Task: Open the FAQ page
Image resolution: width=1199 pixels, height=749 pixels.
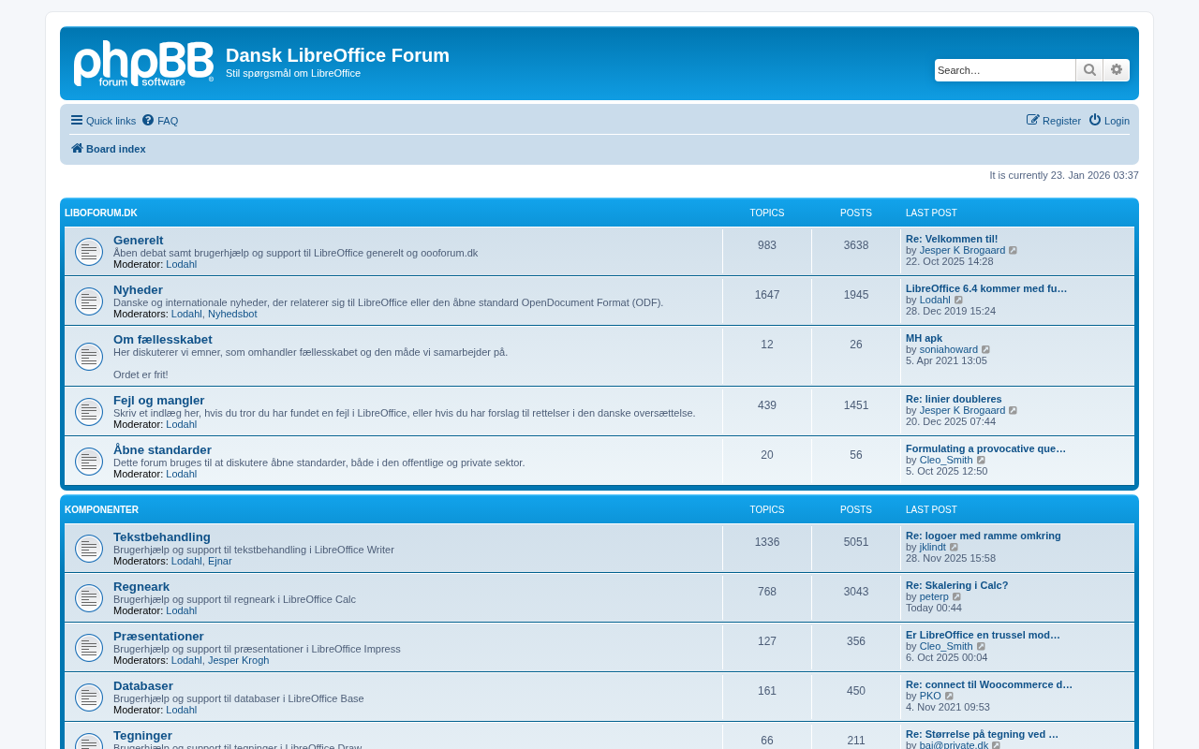Action: point(160,121)
